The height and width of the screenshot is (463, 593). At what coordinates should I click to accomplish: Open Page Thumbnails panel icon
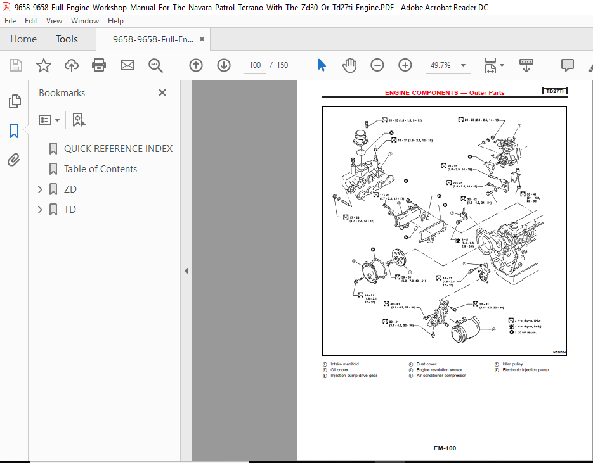pos(15,101)
